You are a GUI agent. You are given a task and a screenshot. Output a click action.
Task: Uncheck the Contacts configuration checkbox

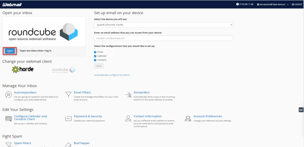(95, 60)
